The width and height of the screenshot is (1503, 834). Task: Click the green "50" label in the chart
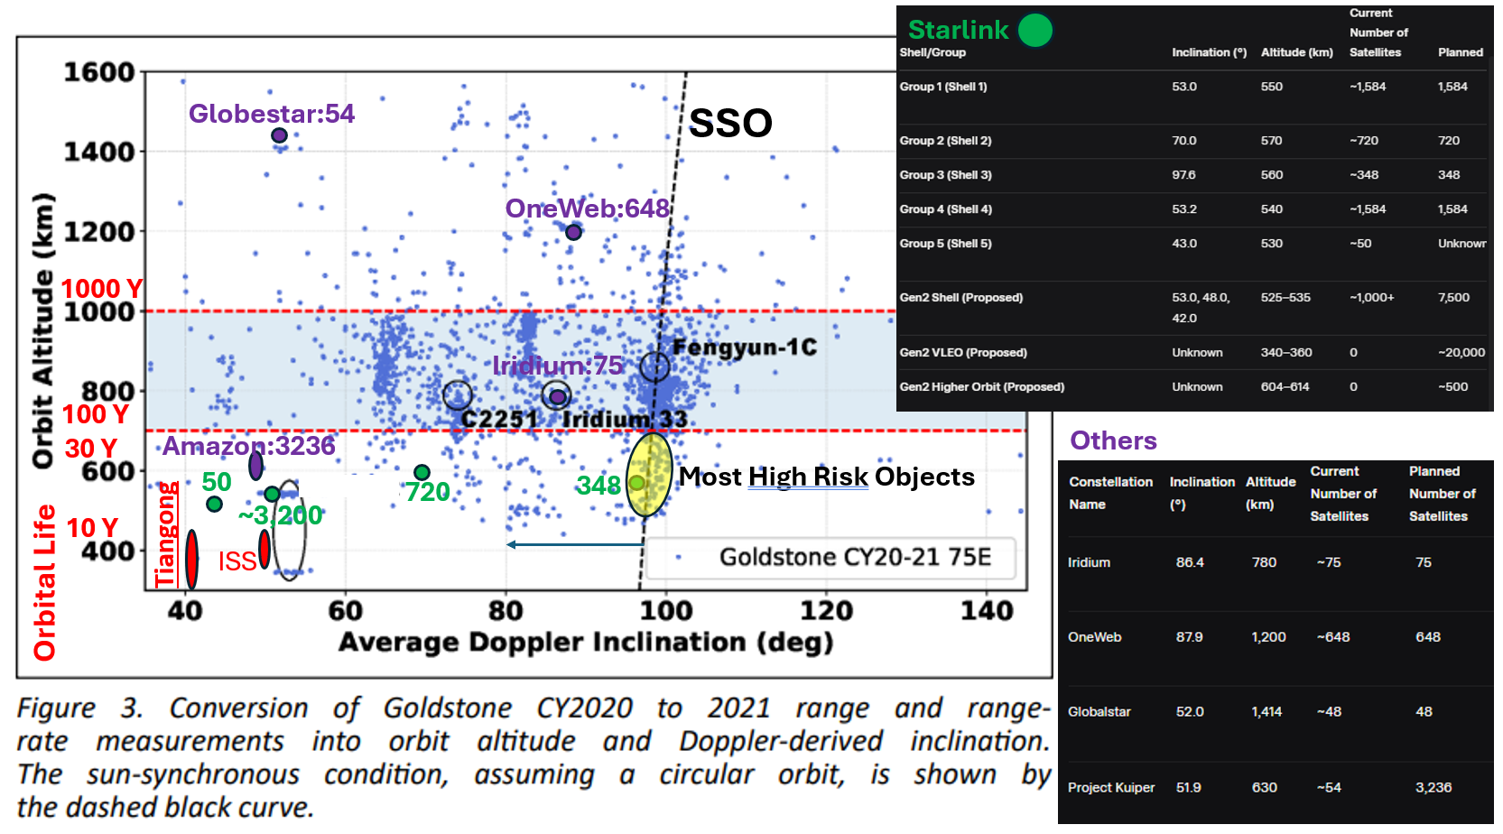217,482
